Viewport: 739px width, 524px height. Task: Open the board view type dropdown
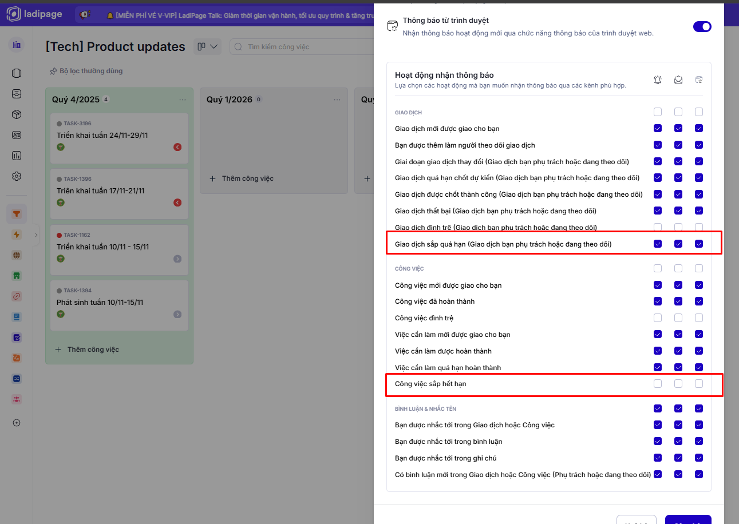click(x=208, y=47)
